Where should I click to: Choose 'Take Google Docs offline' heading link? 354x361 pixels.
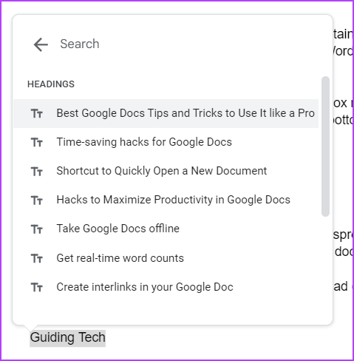[166, 229]
